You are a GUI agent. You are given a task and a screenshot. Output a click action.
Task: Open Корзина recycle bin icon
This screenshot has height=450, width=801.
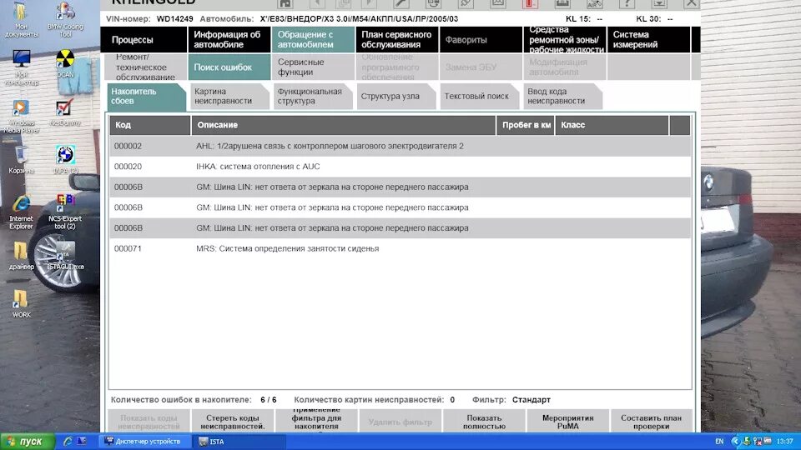21,160
